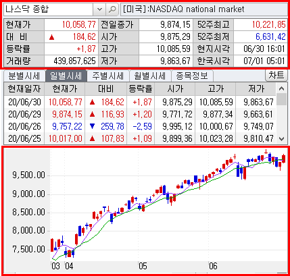The width and height of the screenshot is (290, 276).
Task: Select the 20/06/26 row with decline
Action: (x=140, y=126)
